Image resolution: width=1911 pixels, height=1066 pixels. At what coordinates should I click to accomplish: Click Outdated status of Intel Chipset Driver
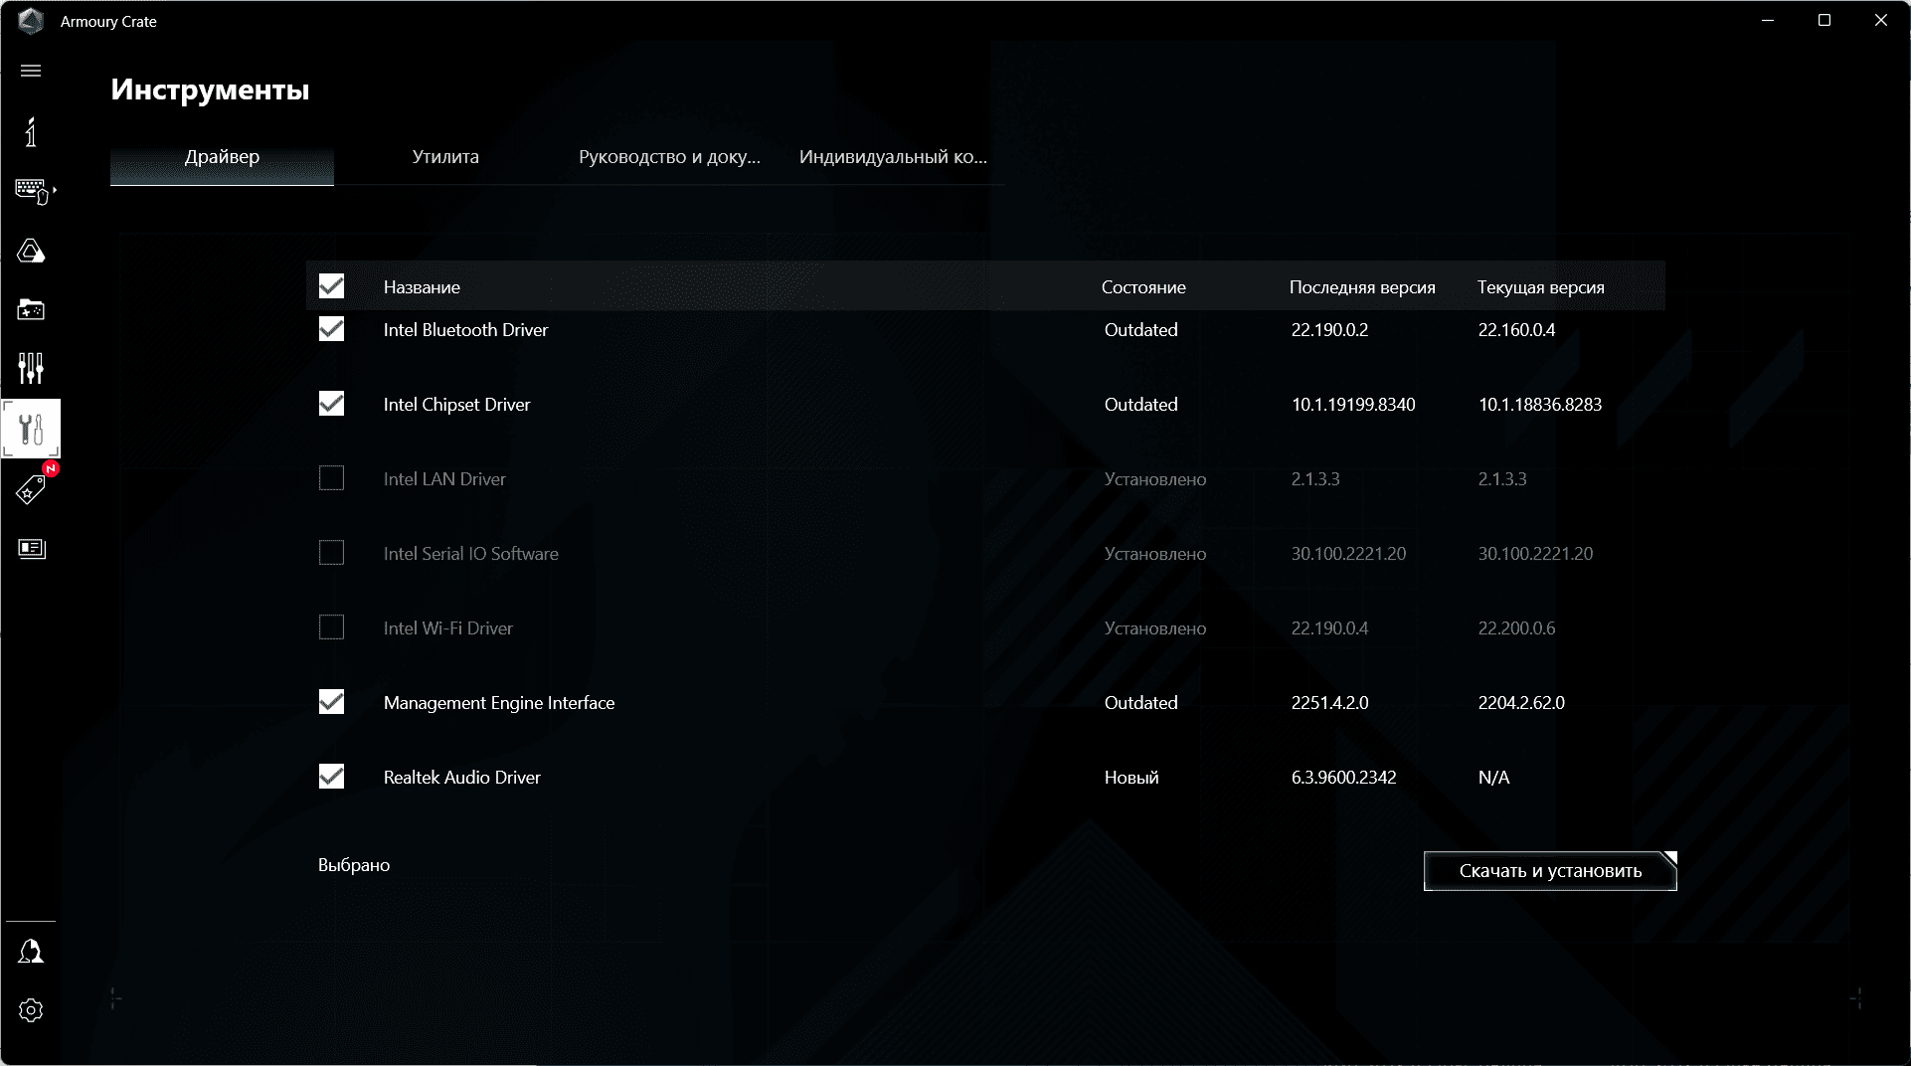coord(1140,405)
